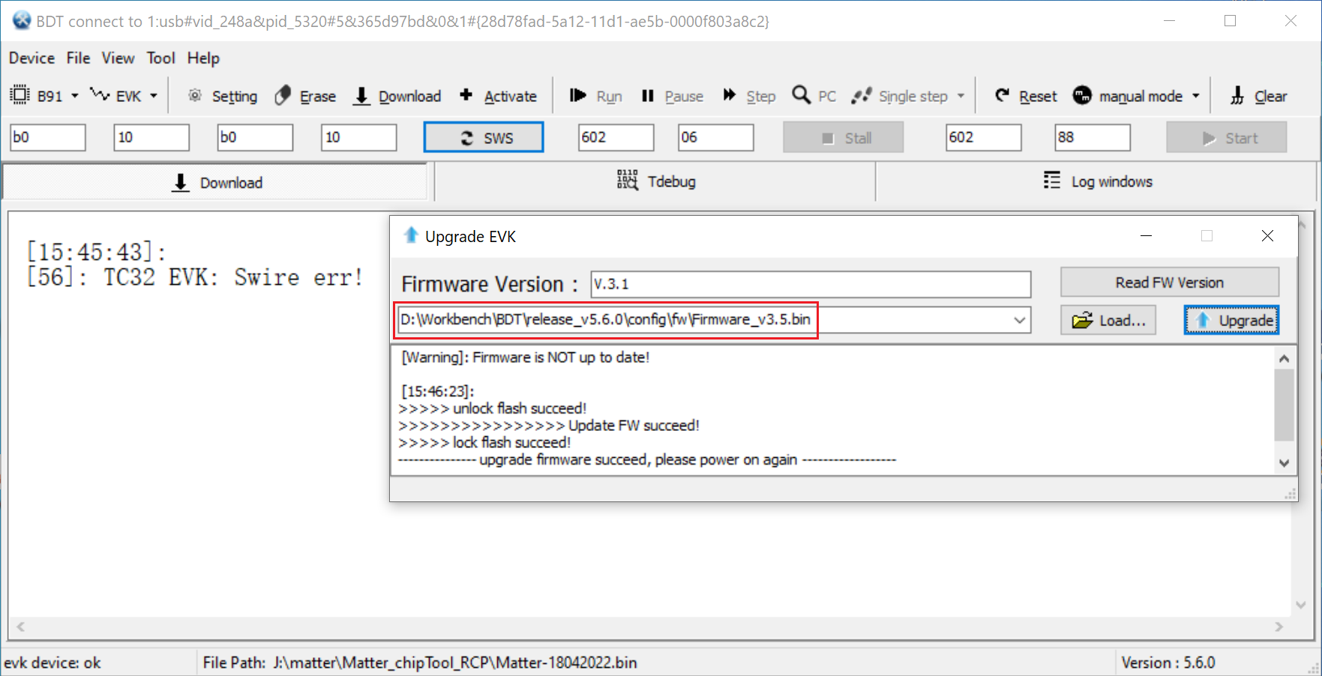Screen dimensions: 1322x676
Task: Click upgrade log scrollbar up arrow
Action: [x=1284, y=358]
